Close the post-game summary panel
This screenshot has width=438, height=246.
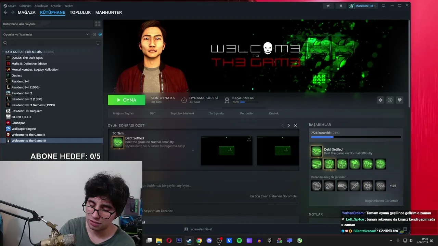[x=296, y=125]
